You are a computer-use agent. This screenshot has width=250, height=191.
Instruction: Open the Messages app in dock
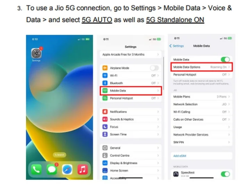tap(52, 169)
